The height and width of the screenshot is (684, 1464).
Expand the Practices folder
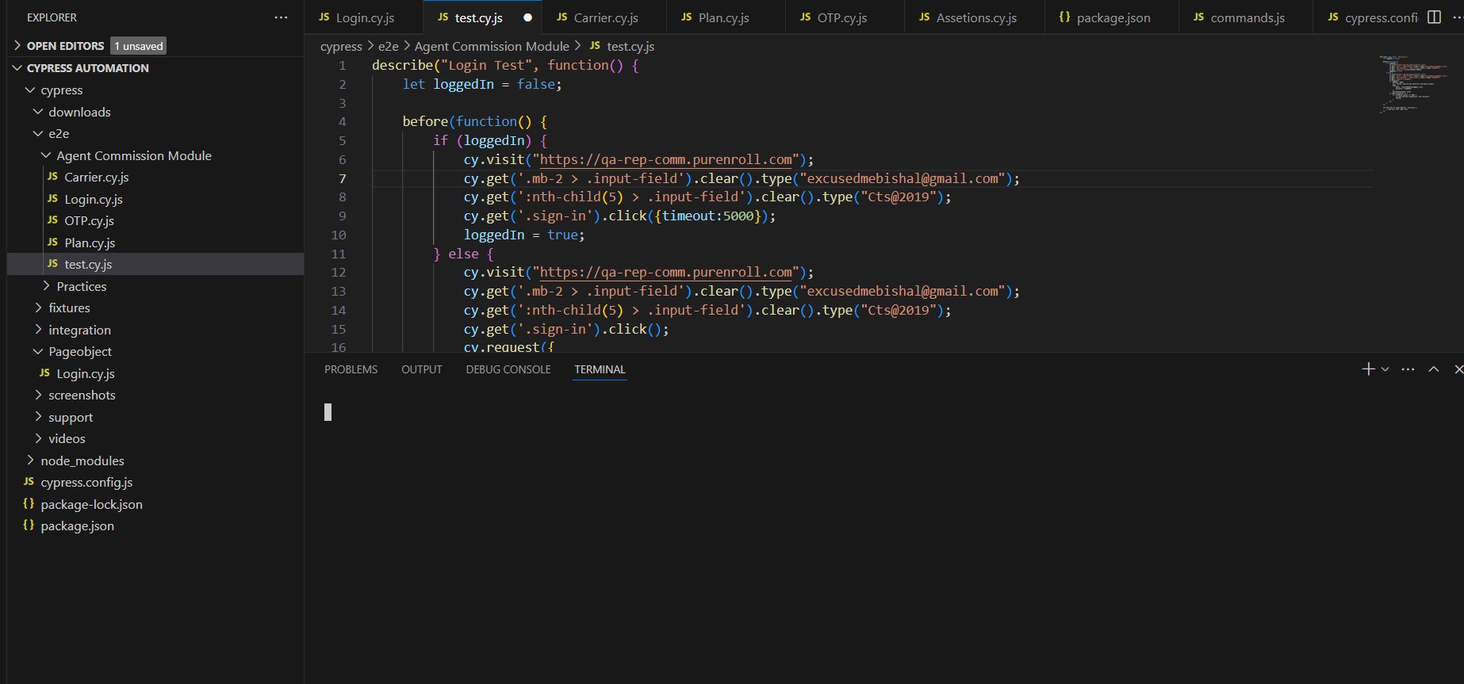[x=81, y=287]
